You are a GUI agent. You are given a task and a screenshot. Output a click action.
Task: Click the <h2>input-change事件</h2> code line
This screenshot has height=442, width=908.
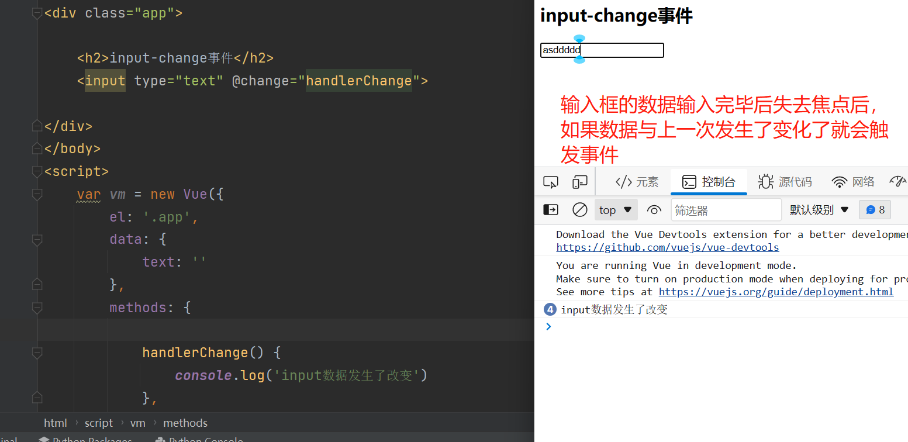pos(175,58)
